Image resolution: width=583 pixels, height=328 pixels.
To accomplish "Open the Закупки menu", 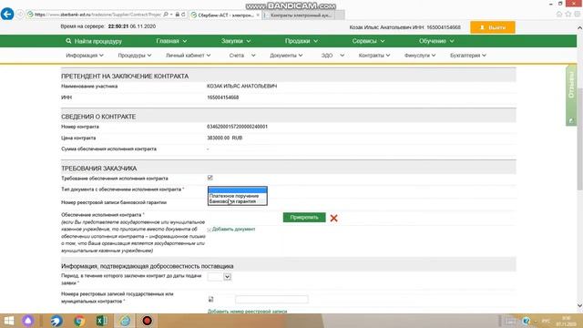I will point(236,41).
